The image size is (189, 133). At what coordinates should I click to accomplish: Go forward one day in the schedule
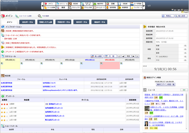tap(134, 56)
